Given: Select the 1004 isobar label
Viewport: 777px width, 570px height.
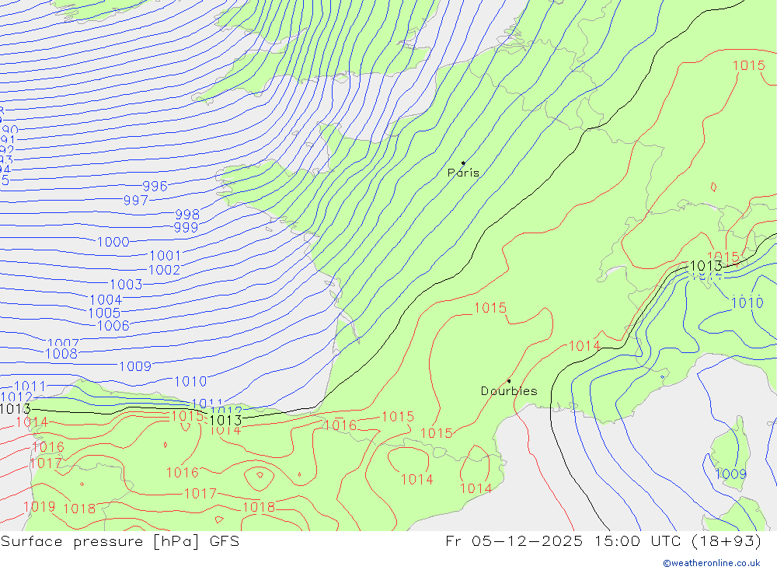Looking at the screenshot, I should (106, 299).
